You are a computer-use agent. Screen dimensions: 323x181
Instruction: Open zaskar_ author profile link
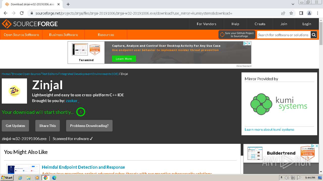coord(72,101)
